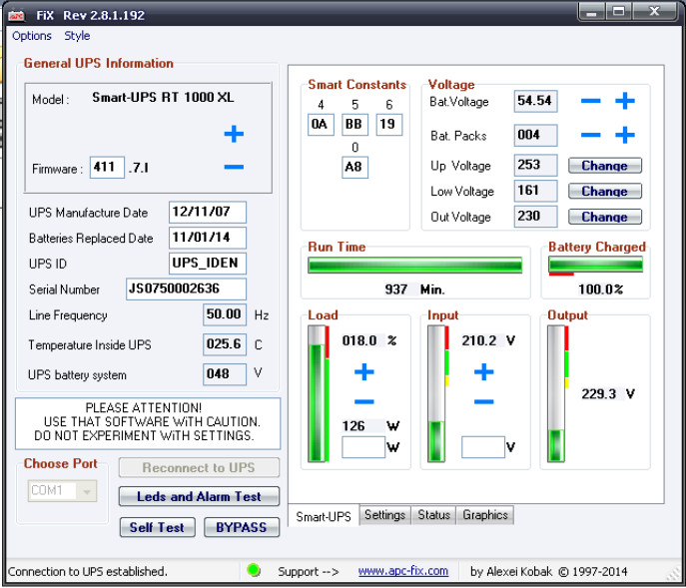The image size is (686, 588).
Task: Click the Battery Charged progress bar
Action: pos(596,265)
